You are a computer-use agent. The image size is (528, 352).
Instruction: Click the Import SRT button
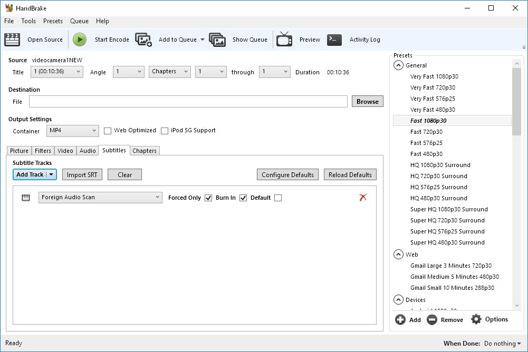coord(82,174)
